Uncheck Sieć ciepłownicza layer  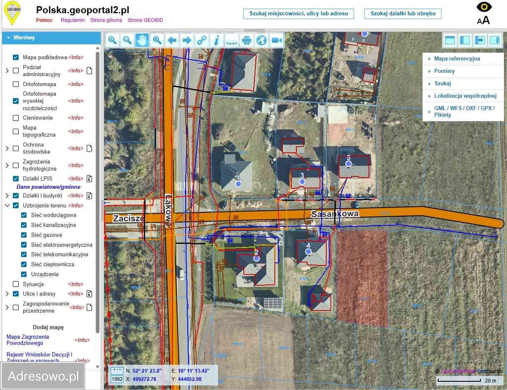[x=24, y=264]
